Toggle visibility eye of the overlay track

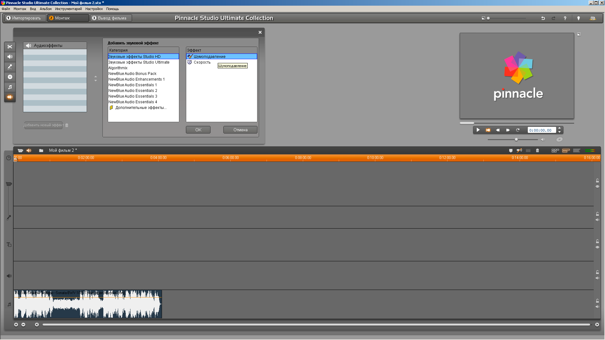click(597, 247)
